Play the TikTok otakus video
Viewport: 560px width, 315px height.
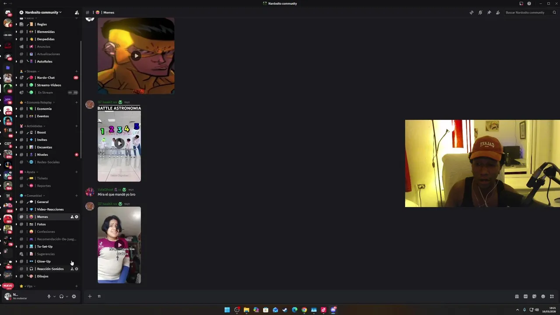pos(119,245)
